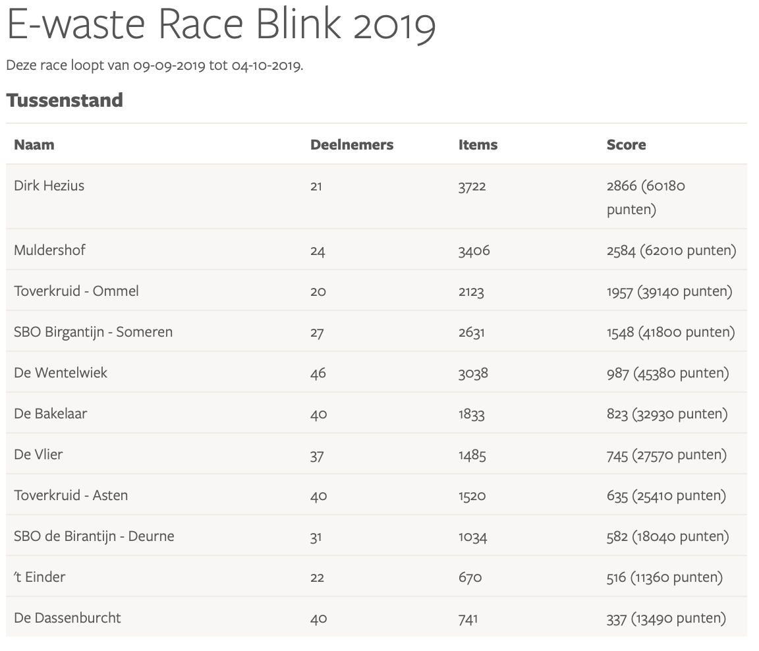Click Toverkruid - Ommel in the table
759x651 pixels.
click(x=76, y=291)
